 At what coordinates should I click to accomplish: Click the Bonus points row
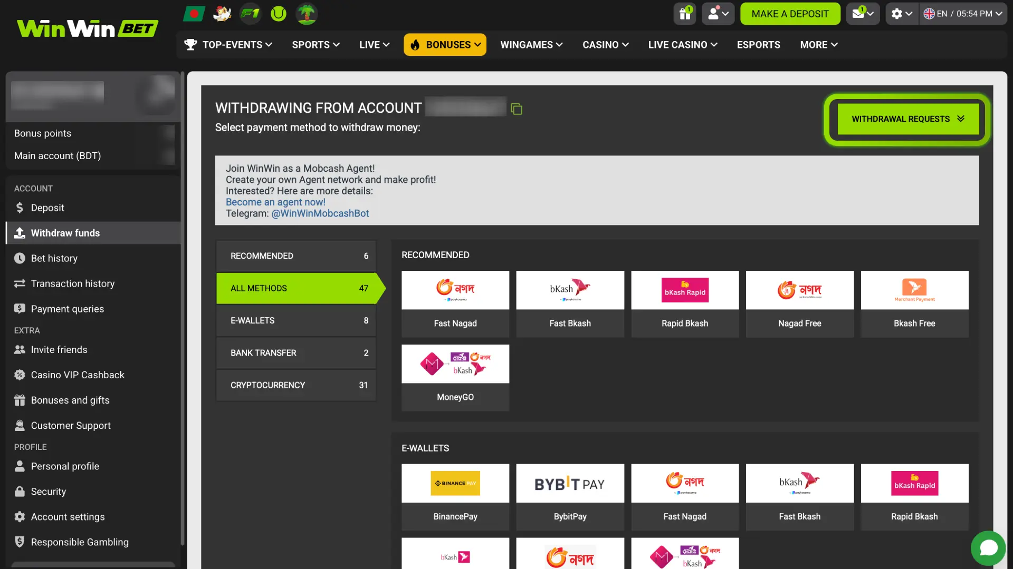[93, 133]
